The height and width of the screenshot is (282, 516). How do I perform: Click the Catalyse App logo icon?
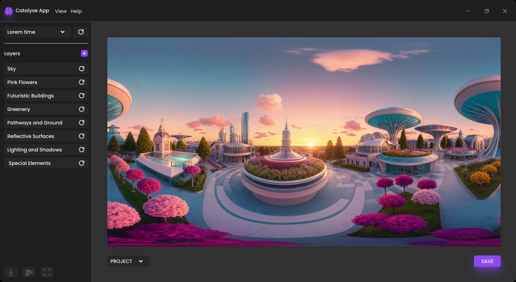coord(9,11)
